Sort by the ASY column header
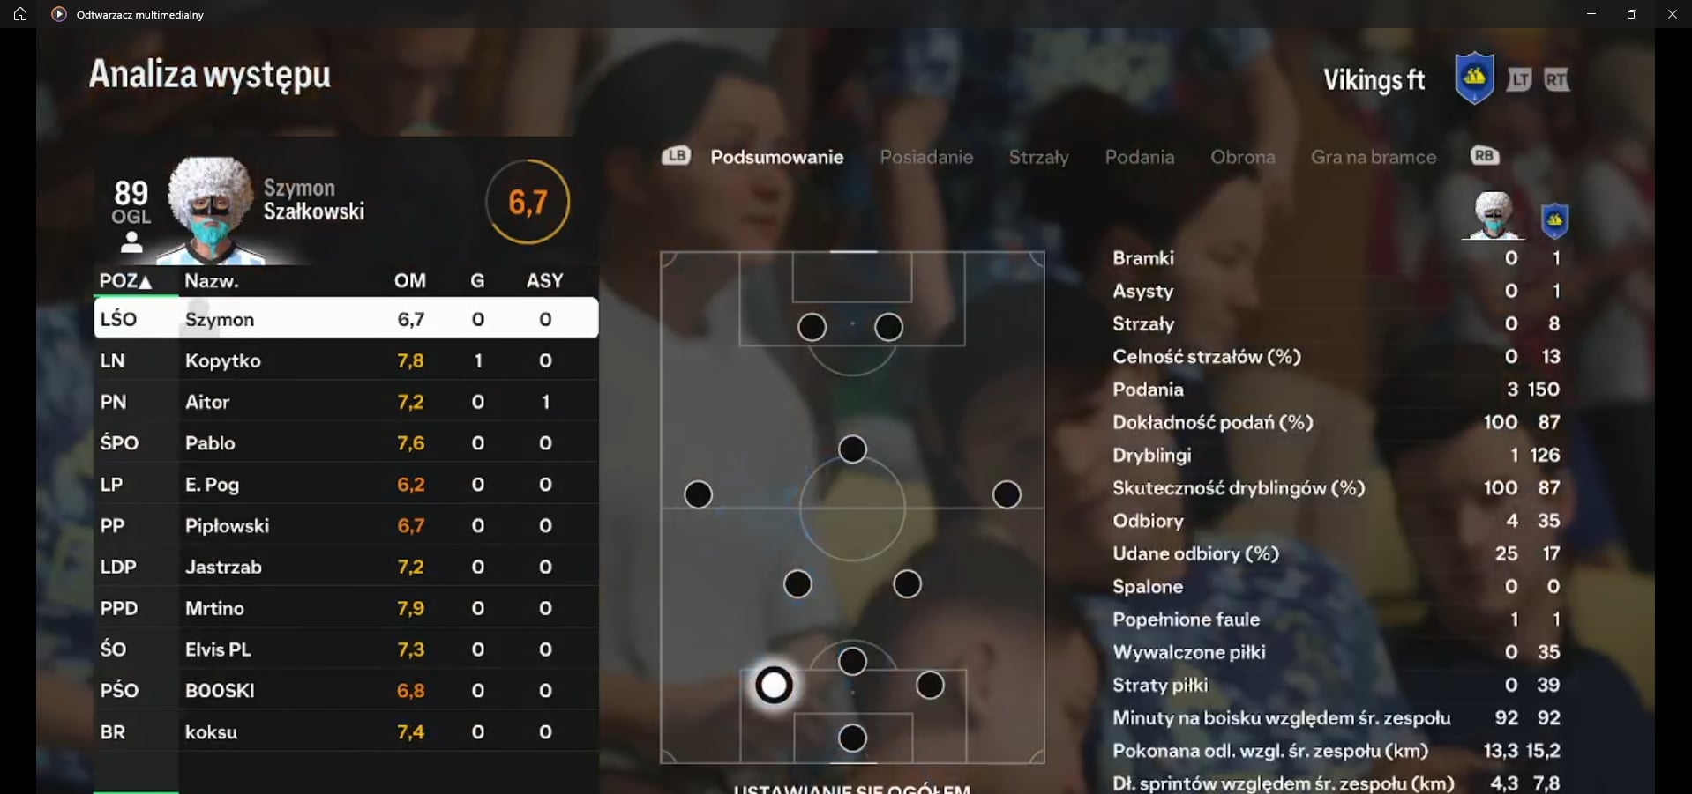Image resolution: width=1692 pixels, height=794 pixels. click(544, 281)
